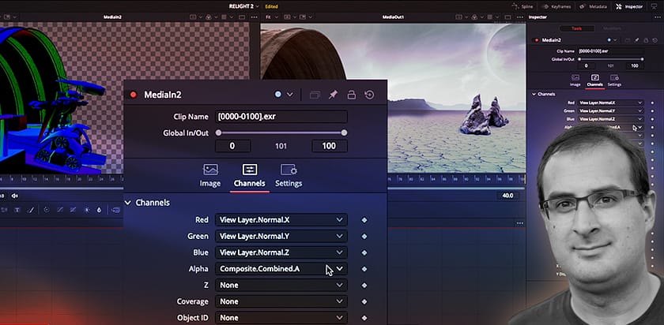Switch to Image tab in enlarged panel
The height and width of the screenshot is (325, 664).
pos(210,175)
